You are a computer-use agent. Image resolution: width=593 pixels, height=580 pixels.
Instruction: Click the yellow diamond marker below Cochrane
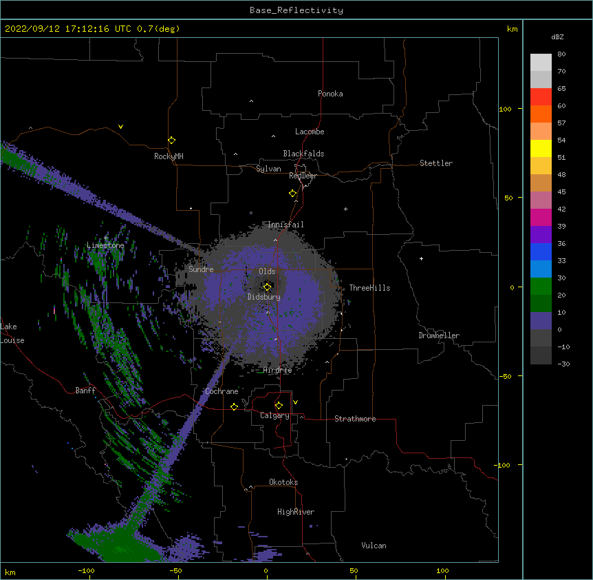tap(234, 406)
